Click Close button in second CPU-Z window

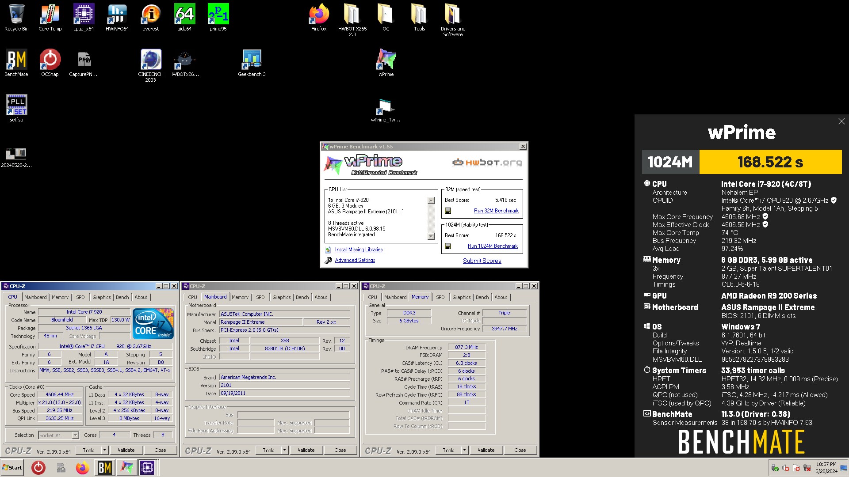pyautogui.click(x=340, y=450)
